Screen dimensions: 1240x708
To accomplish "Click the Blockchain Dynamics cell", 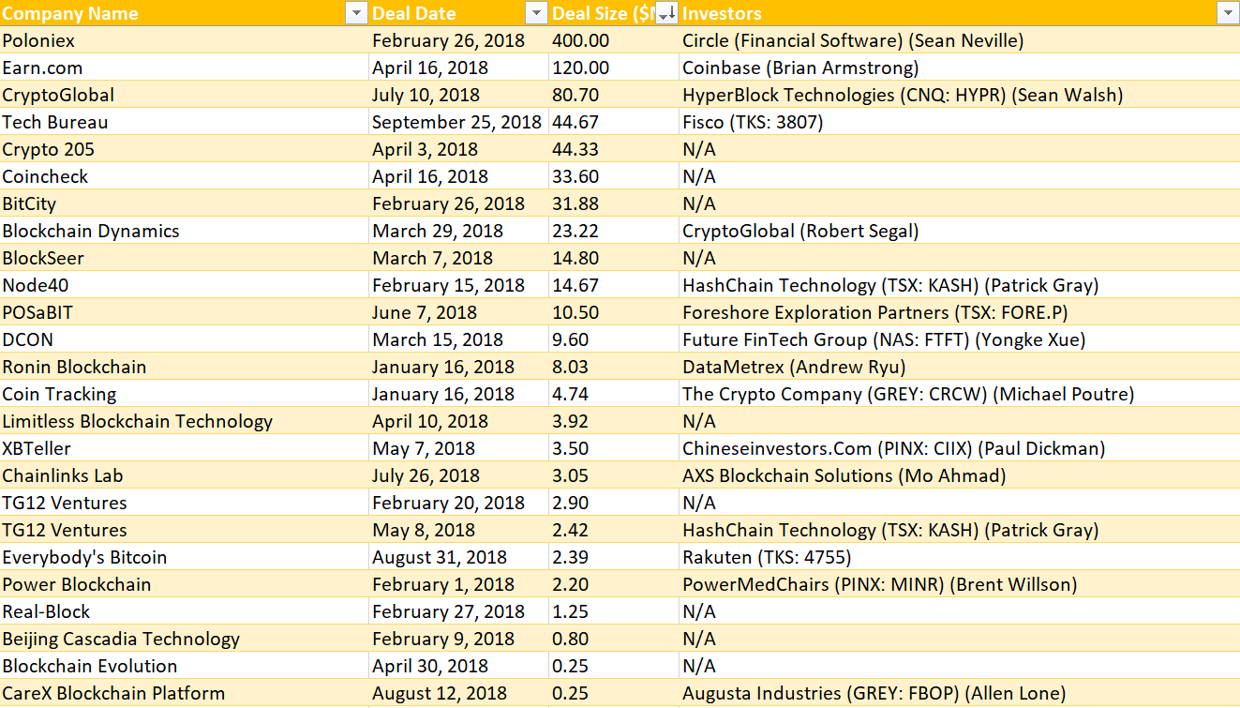I will coord(185,231).
